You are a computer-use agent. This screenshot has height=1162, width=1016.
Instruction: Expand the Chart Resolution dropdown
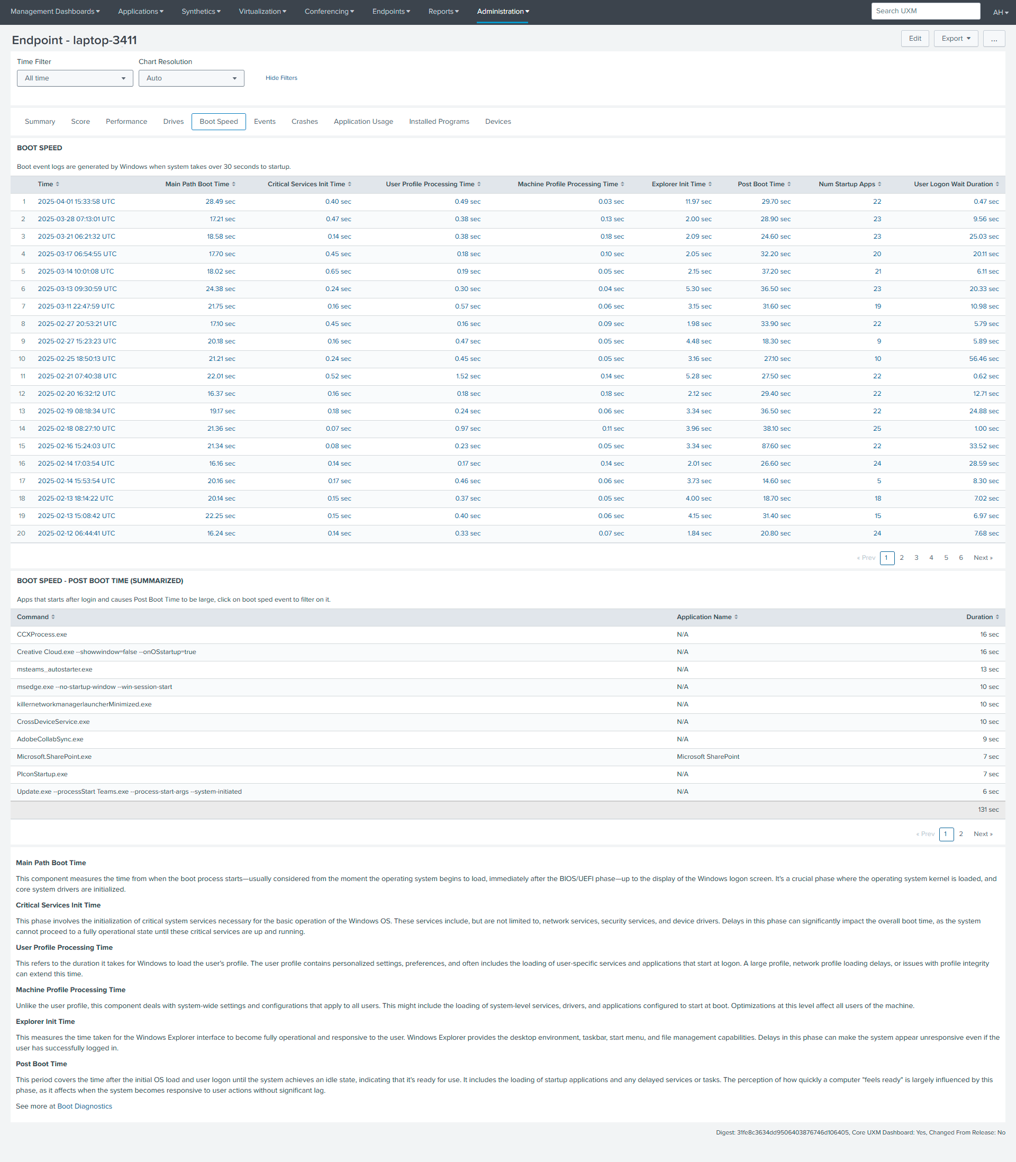click(191, 78)
